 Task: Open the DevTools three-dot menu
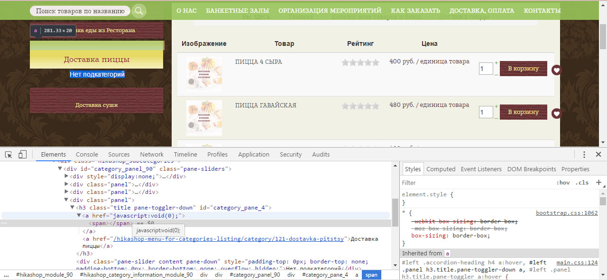tap(584, 155)
